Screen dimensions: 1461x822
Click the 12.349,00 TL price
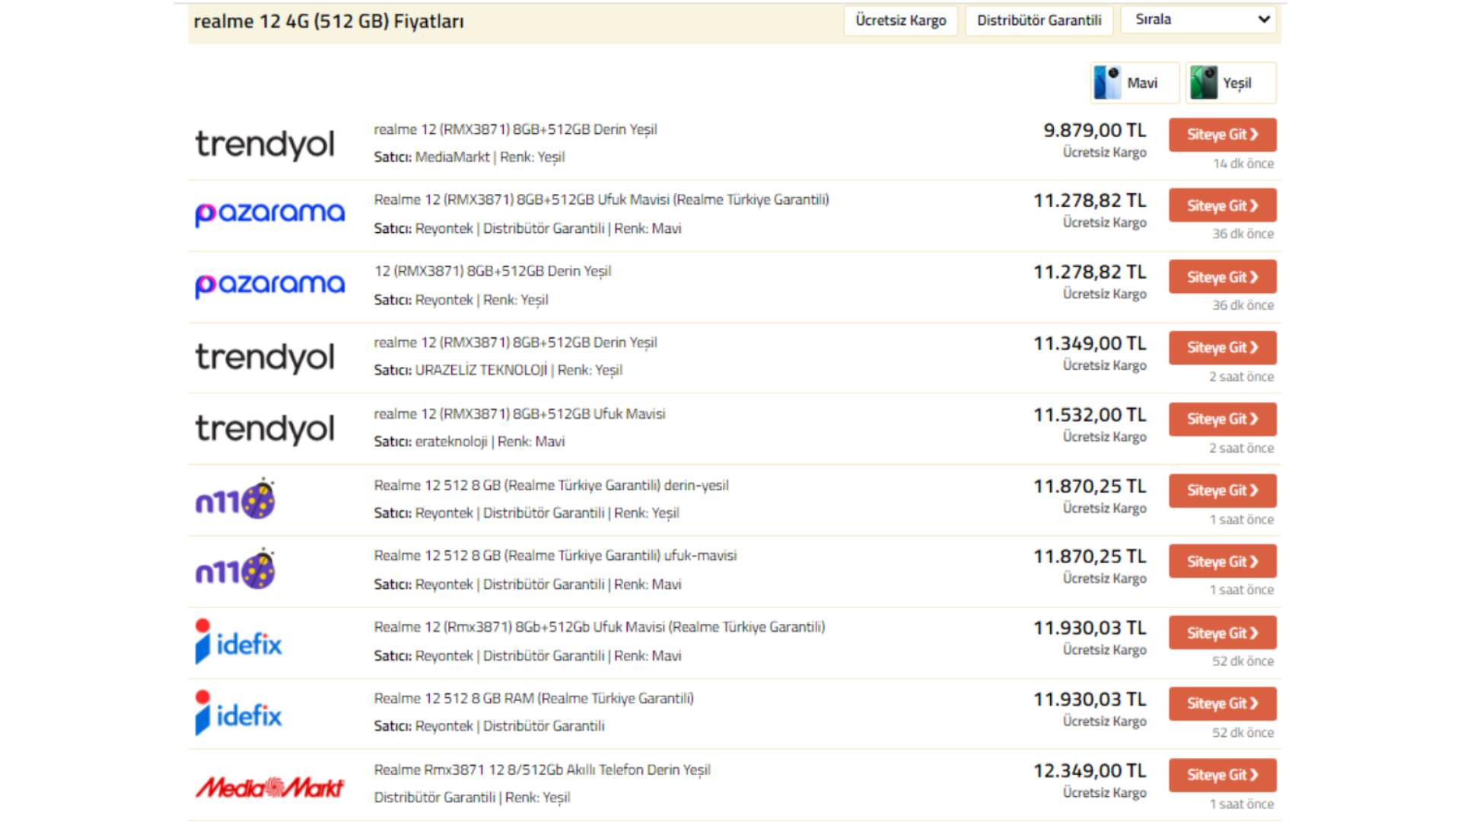(1090, 772)
